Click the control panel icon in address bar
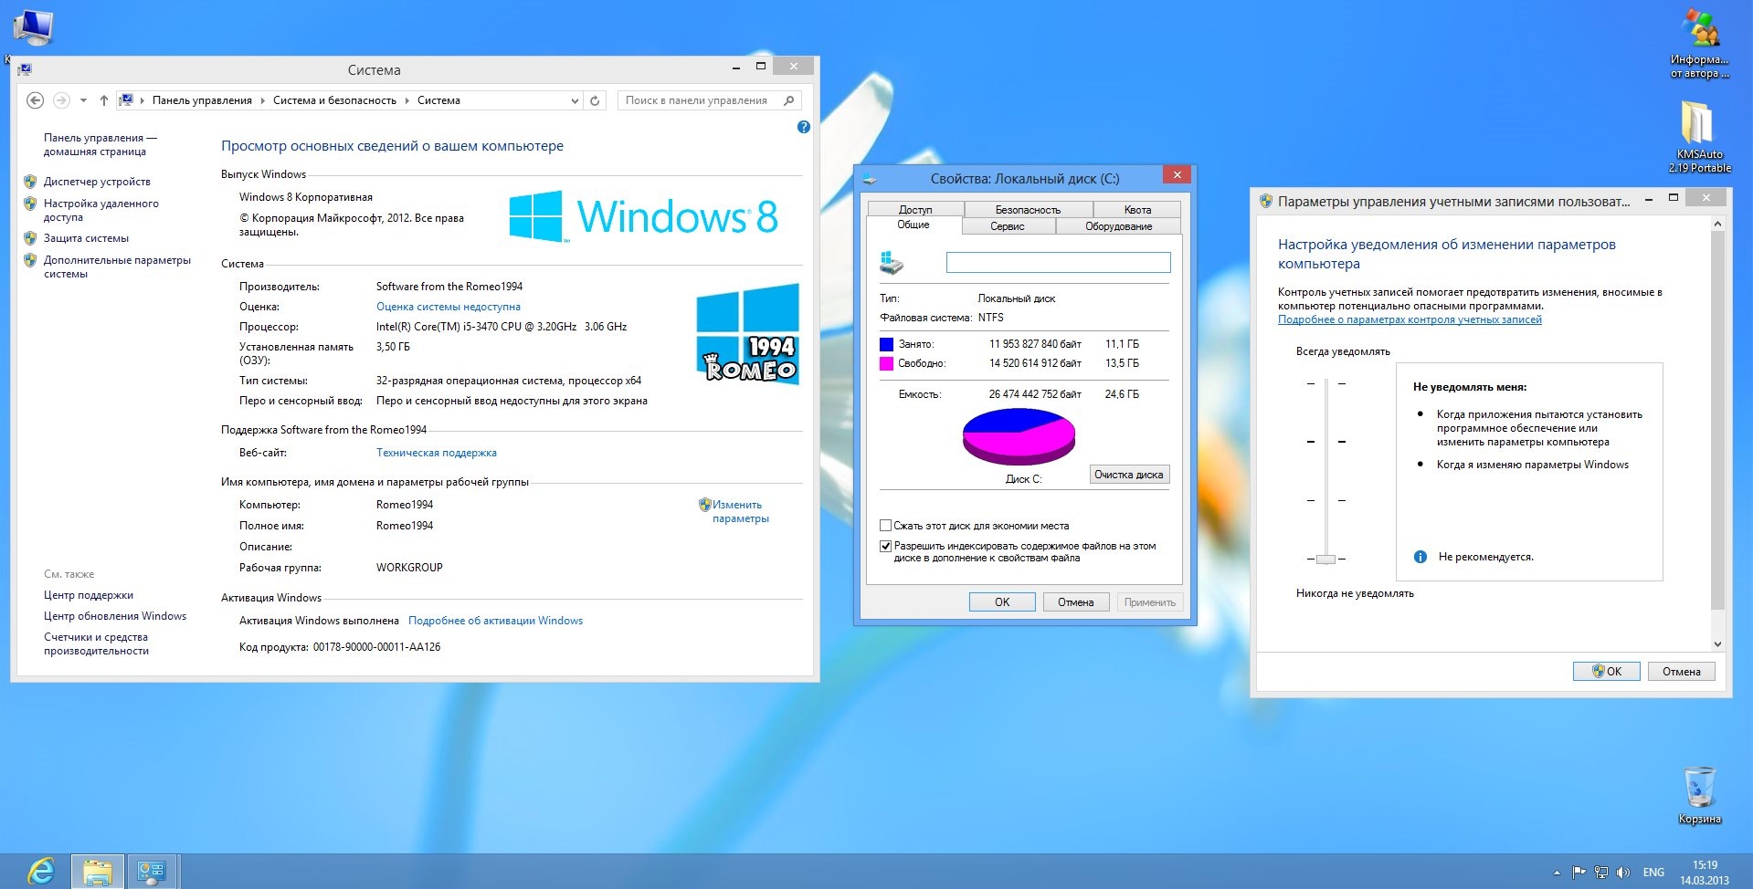Screen dimensions: 1753x889 [126, 100]
